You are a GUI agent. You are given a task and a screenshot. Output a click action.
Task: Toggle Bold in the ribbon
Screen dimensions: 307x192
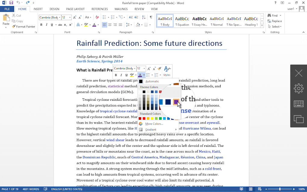[41, 25]
